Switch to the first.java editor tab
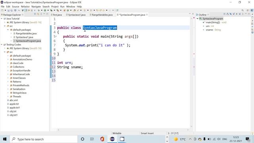254x143 pixels. click(x=56, y=15)
